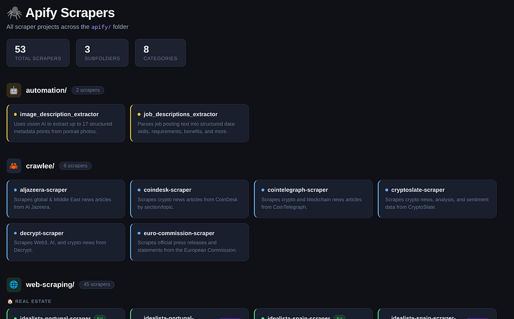Click blue status dot on coindesk-scraper

(x=139, y=190)
